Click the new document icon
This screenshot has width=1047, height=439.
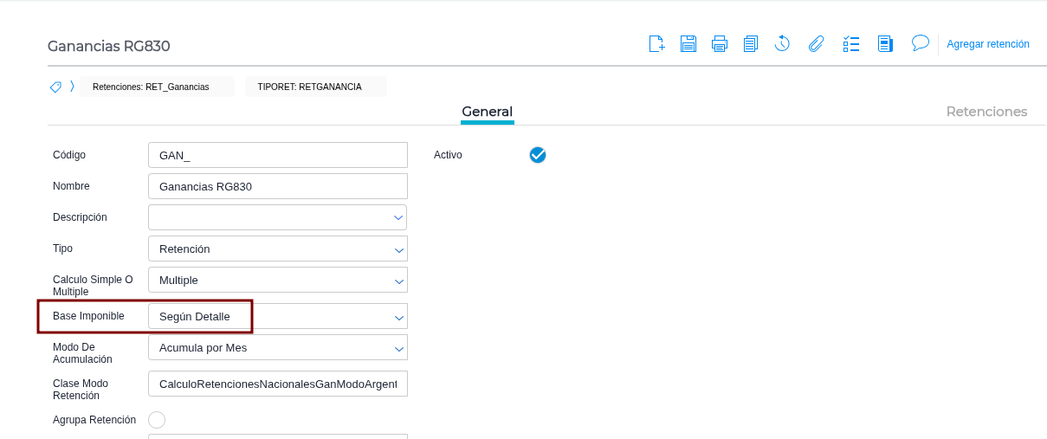[x=656, y=43]
